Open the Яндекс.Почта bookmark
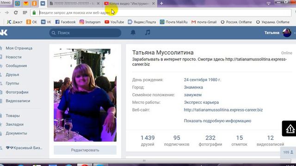The width and height of the screenshot is (296, 166). 142,22
